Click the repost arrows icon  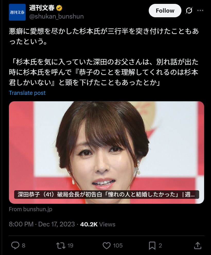(x=61, y=245)
